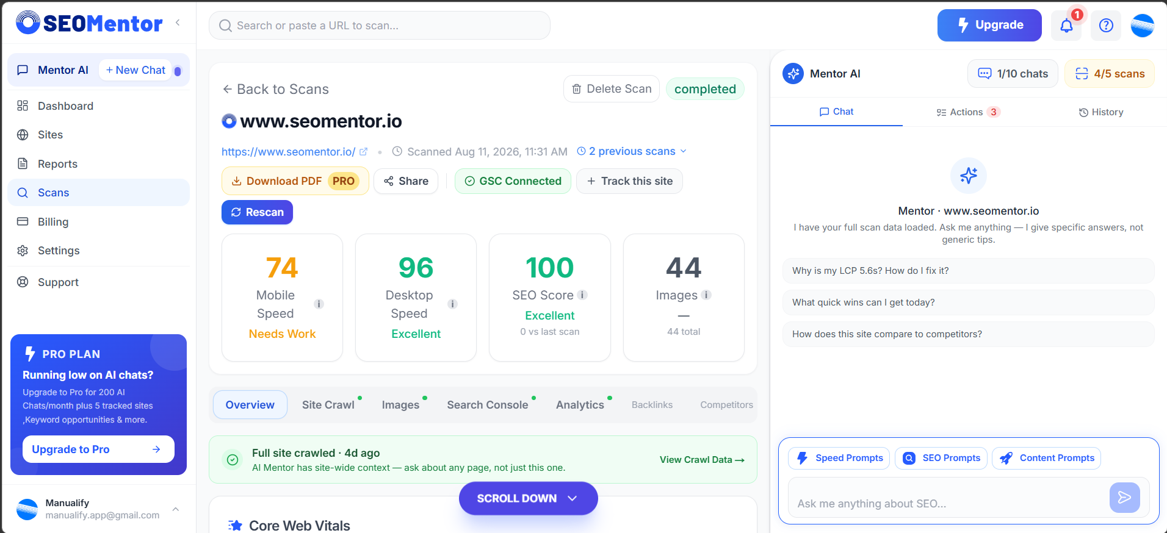
Task: Share the scan
Action: click(406, 181)
